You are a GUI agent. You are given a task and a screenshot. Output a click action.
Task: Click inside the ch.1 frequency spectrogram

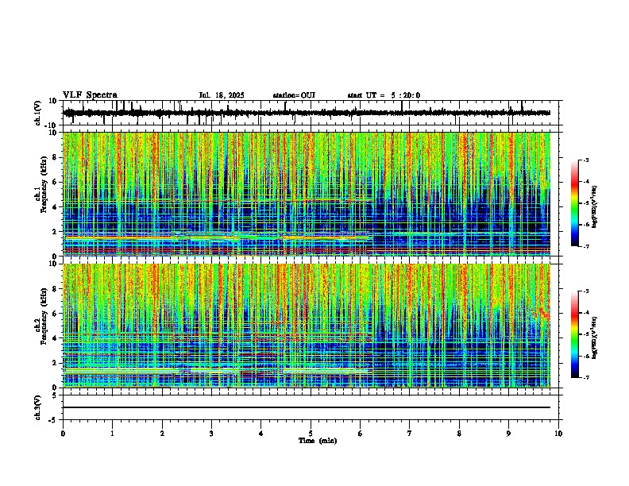coord(307,194)
